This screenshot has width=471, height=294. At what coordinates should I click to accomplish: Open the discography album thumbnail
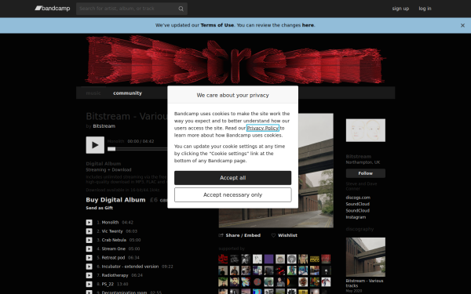click(366, 257)
